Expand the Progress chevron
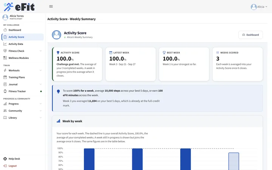Screen dimensions: 272x170 (40, 104)
